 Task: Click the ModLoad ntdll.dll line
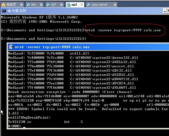[49, 53]
